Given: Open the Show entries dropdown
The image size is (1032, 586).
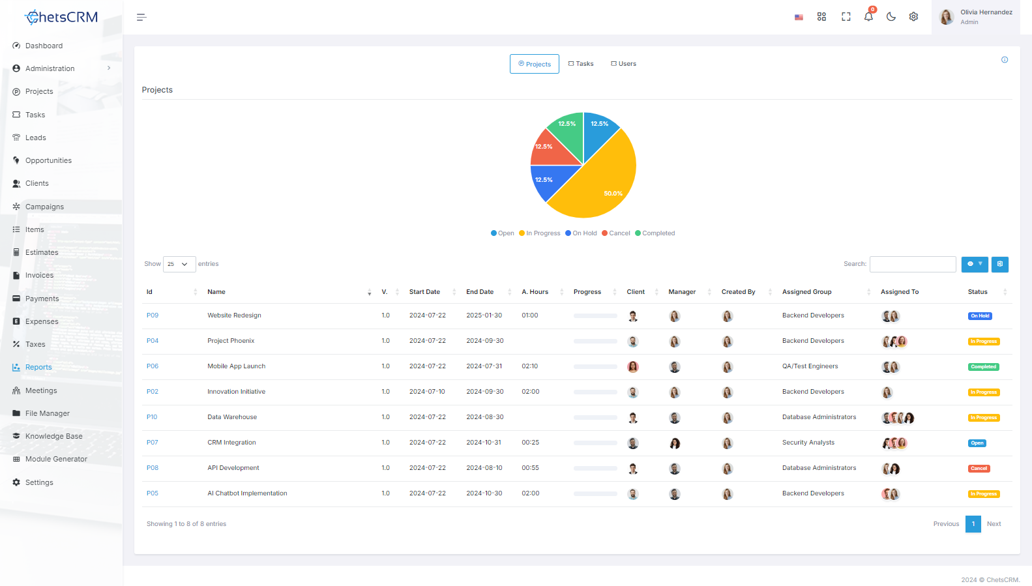Looking at the screenshot, I should [x=179, y=264].
